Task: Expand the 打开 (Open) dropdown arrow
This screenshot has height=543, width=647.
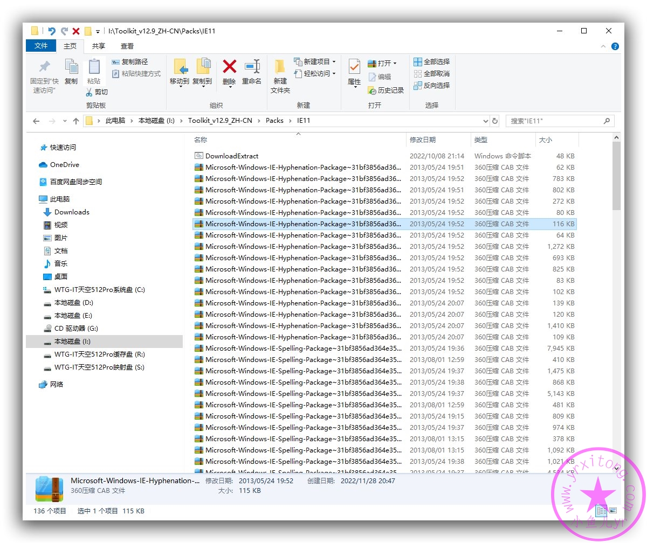Action: (x=395, y=64)
